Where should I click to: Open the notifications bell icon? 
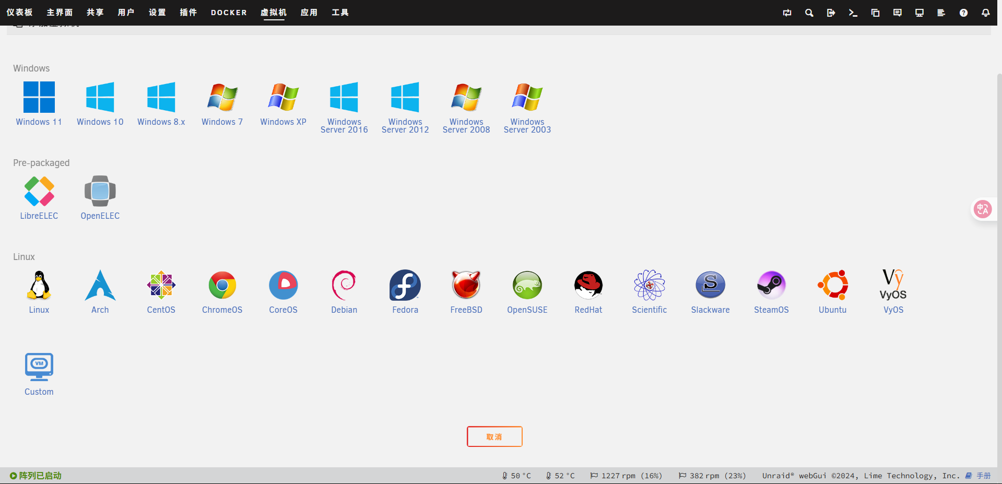pyautogui.click(x=986, y=13)
